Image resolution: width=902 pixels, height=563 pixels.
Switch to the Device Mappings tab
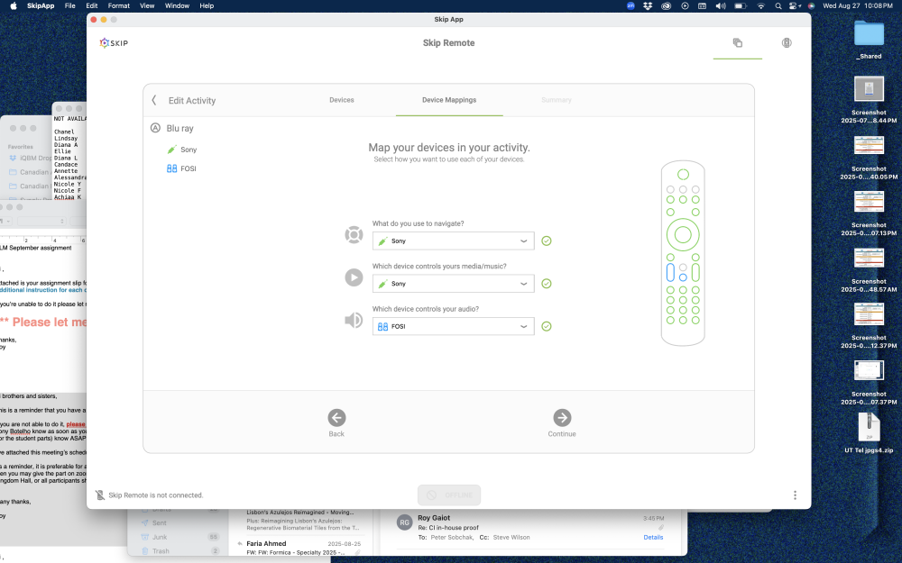pos(449,100)
